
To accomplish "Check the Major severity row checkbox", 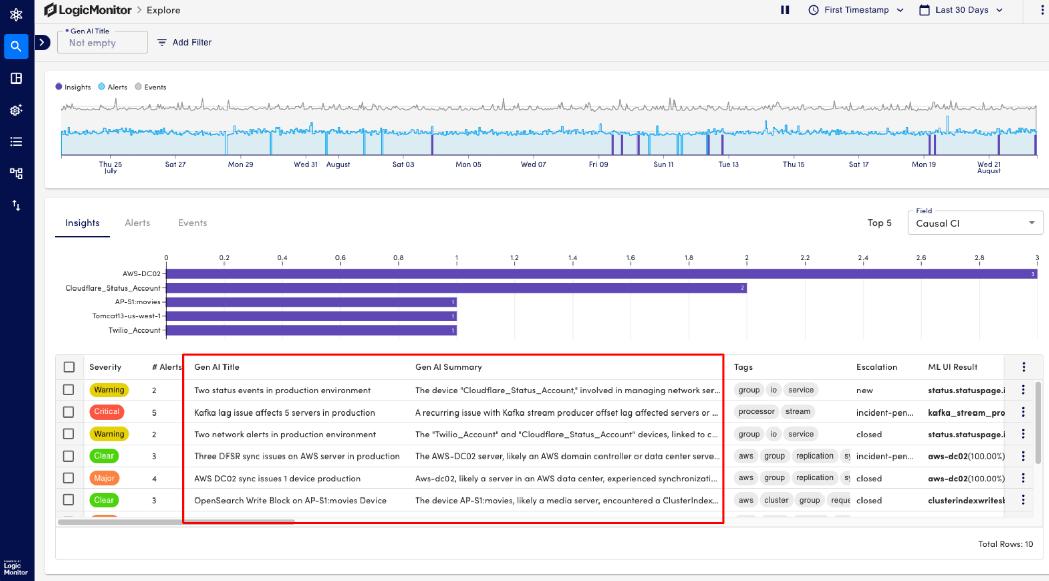I will 69,478.
